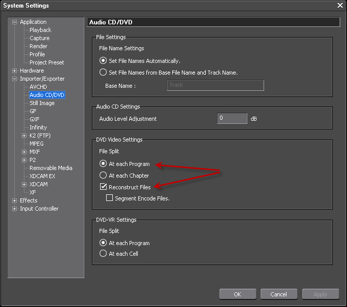Expand the XDCAM tree node

(24, 185)
